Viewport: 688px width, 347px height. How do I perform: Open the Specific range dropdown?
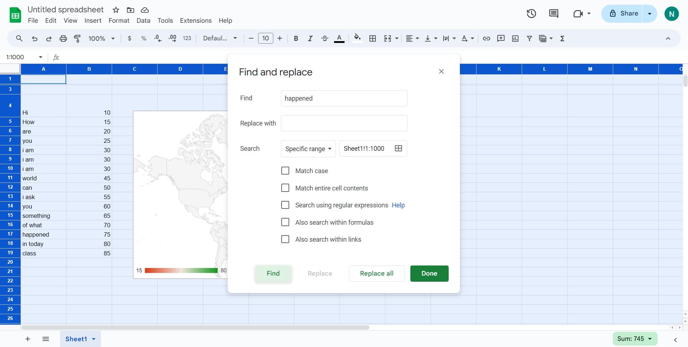[x=308, y=149]
